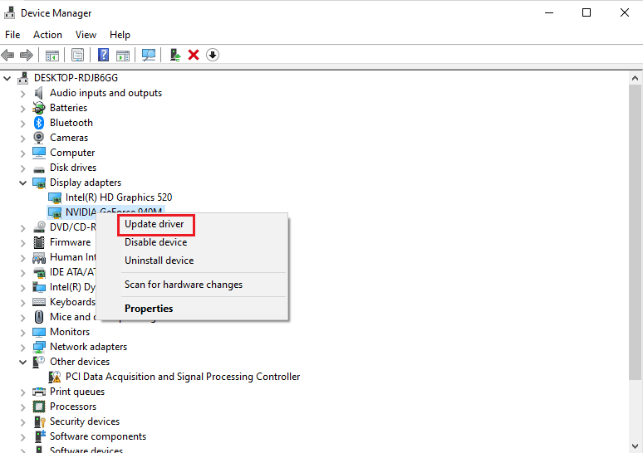Click the blue Help question-mark icon
The height and width of the screenshot is (453, 643).
point(103,55)
